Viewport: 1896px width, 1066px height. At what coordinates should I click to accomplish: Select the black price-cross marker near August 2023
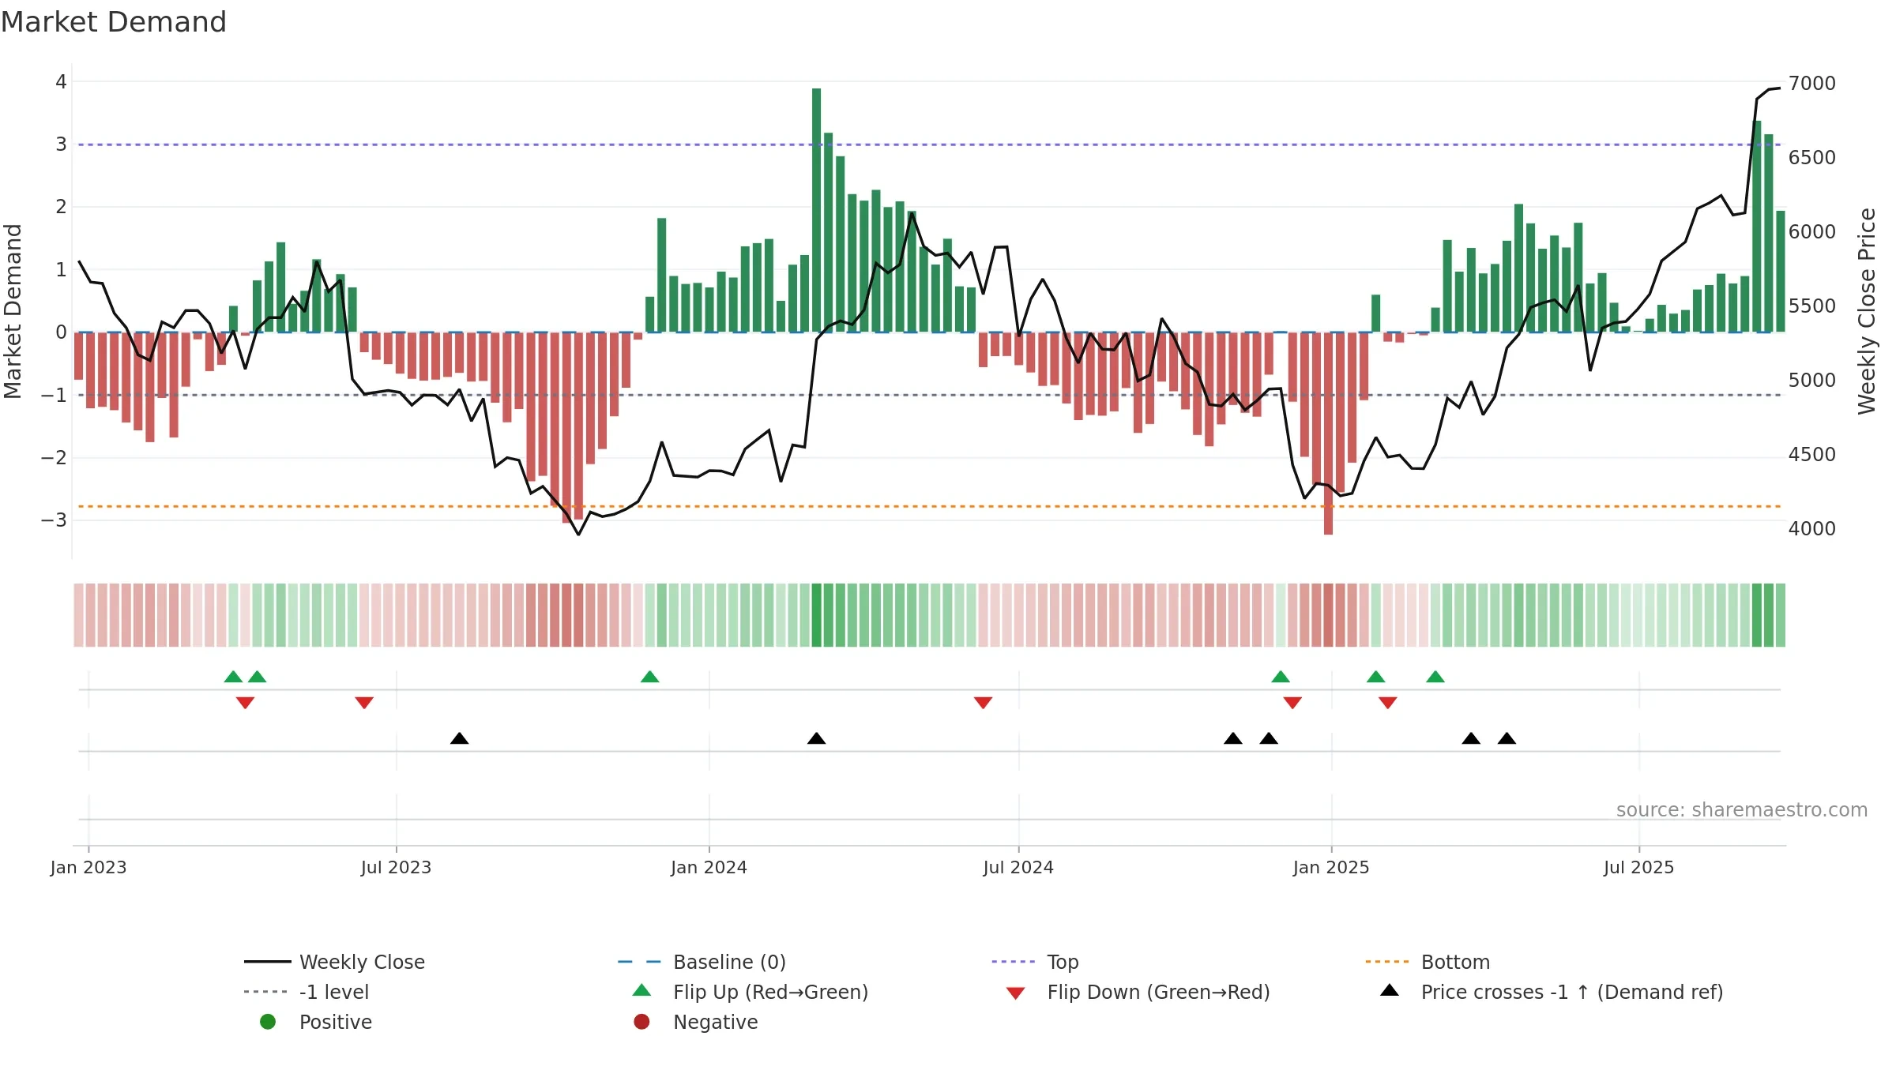tap(460, 738)
